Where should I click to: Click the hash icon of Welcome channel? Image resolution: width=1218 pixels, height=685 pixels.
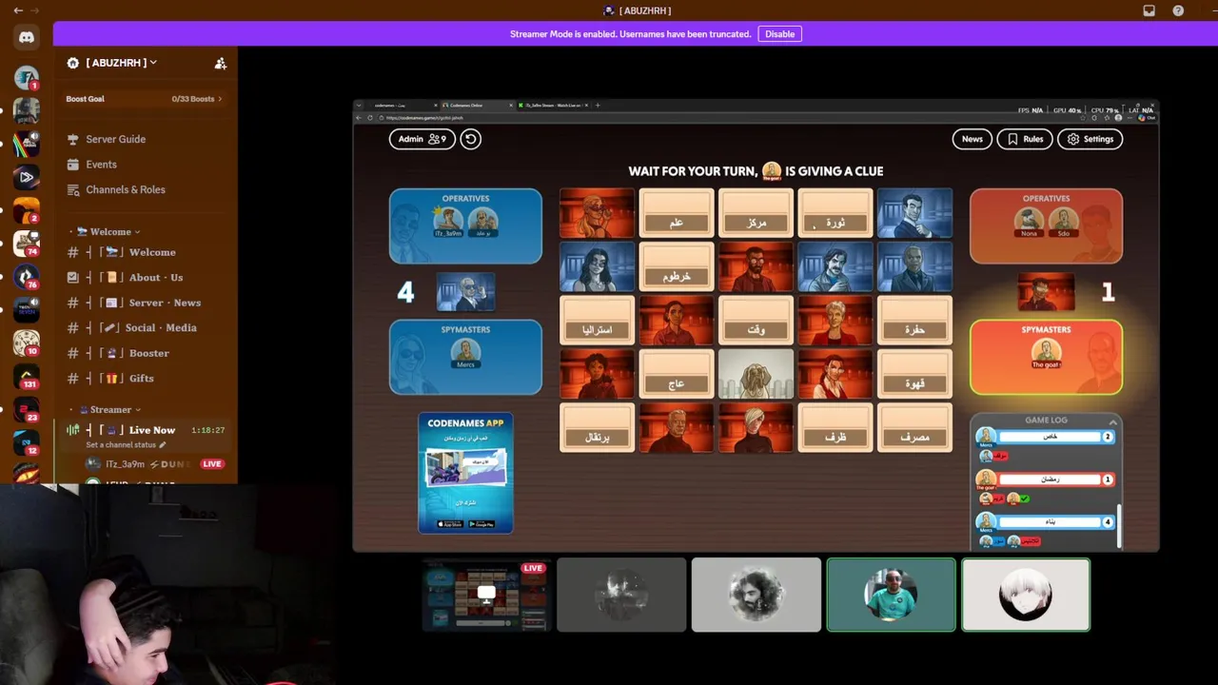[73, 252]
